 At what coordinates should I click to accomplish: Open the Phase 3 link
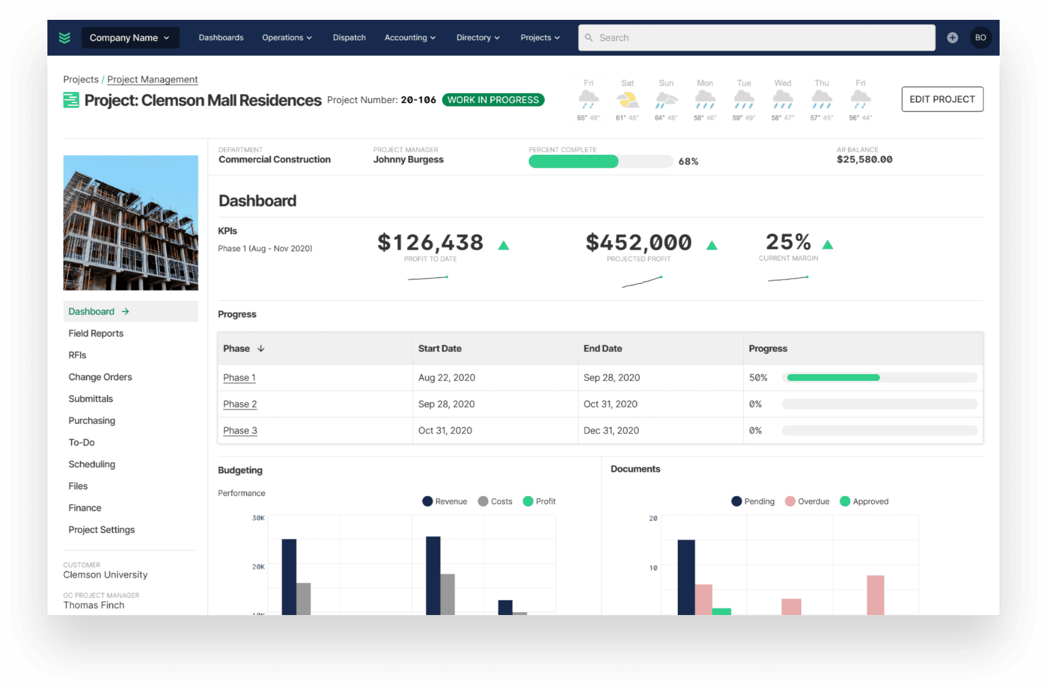pyautogui.click(x=240, y=430)
